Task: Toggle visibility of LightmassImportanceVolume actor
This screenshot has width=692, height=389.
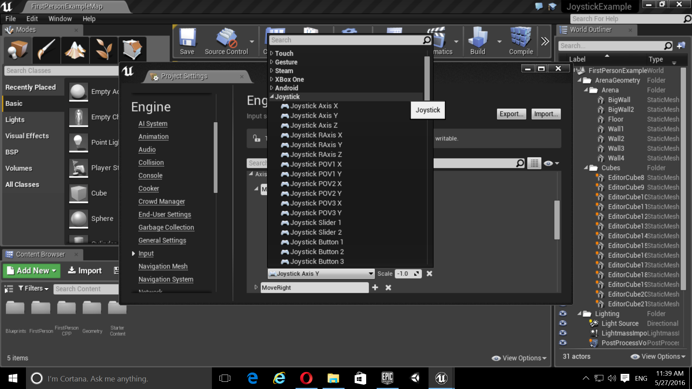Action: (563, 333)
